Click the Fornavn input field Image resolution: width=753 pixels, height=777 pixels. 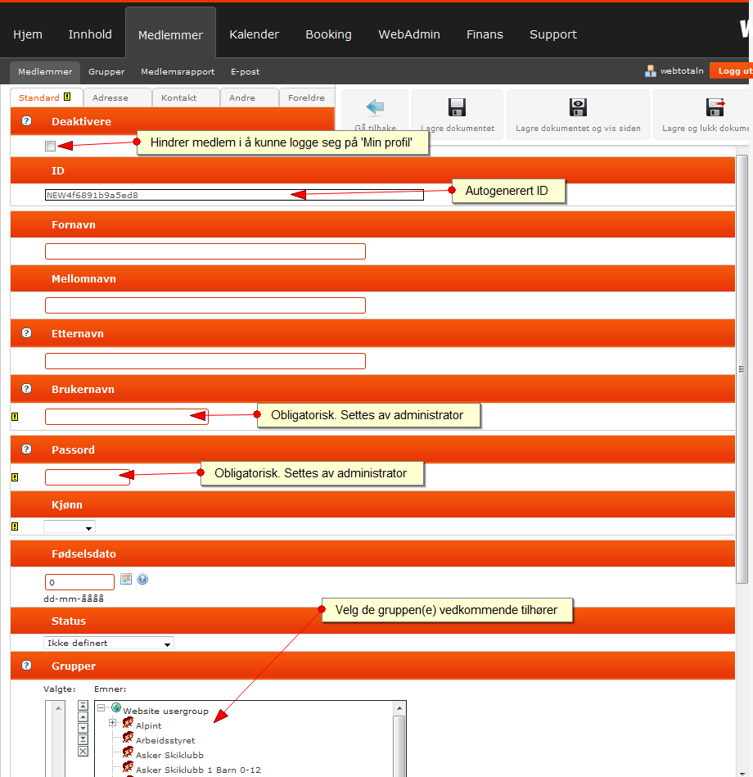205,251
